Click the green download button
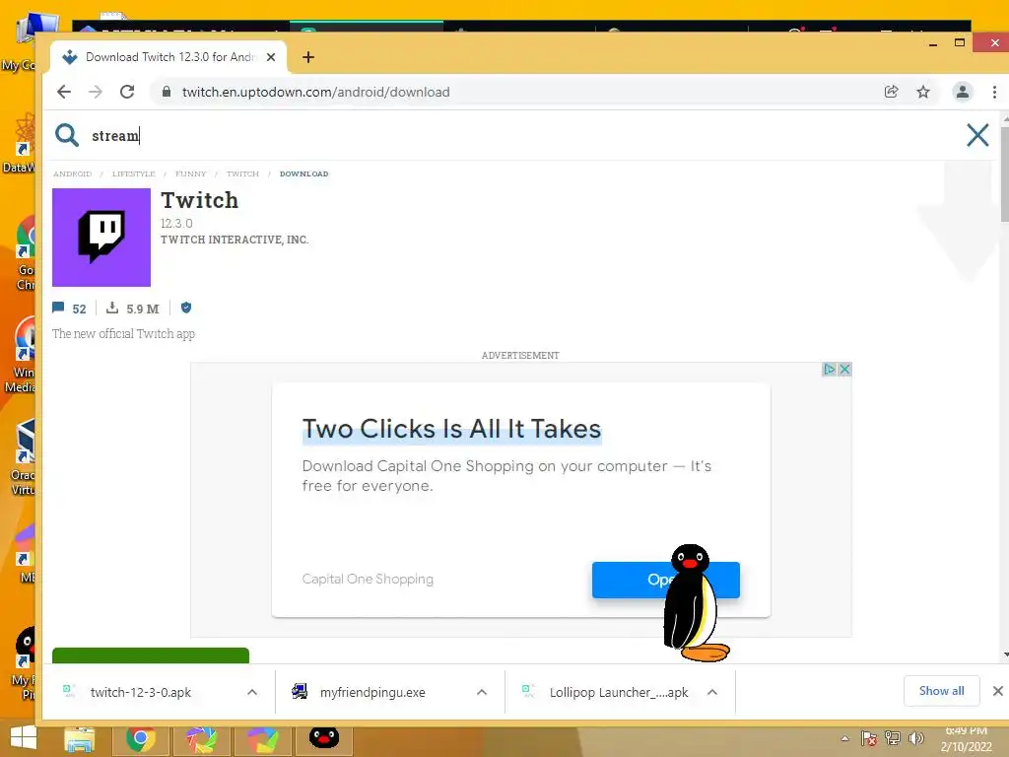The width and height of the screenshot is (1009, 757). tap(151, 655)
